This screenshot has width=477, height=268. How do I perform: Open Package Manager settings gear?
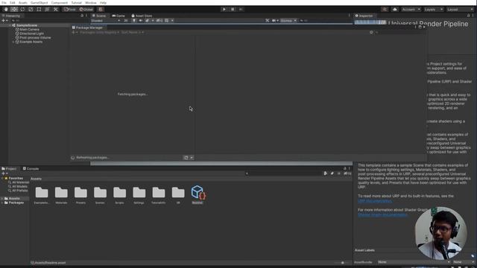371,32
